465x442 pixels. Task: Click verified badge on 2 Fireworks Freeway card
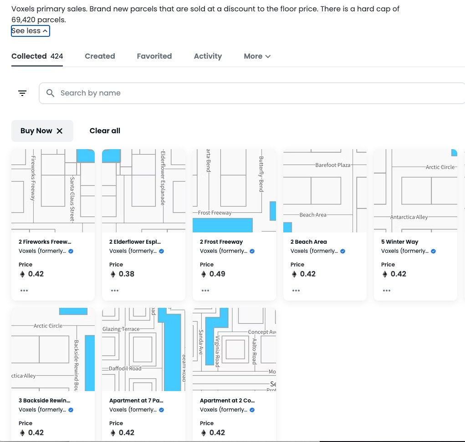click(71, 251)
